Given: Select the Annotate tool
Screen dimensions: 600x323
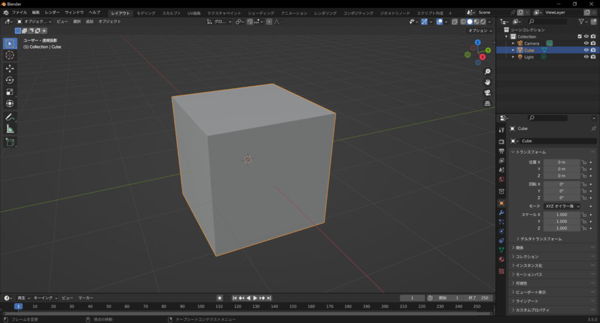Looking at the screenshot, I should [x=10, y=117].
